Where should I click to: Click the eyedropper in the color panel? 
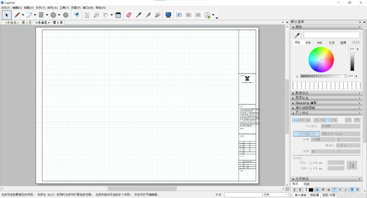[x=297, y=35]
